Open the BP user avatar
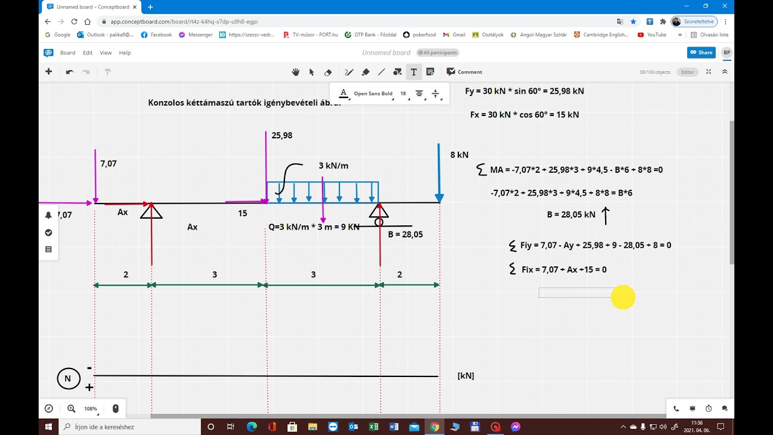 (726, 53)
